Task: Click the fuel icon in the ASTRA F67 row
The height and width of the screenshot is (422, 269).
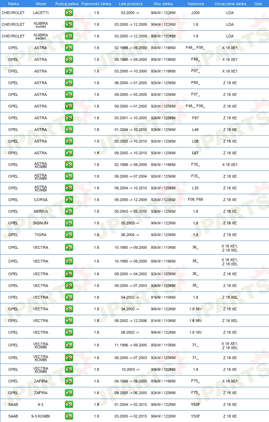Action: tap(69, 118)
